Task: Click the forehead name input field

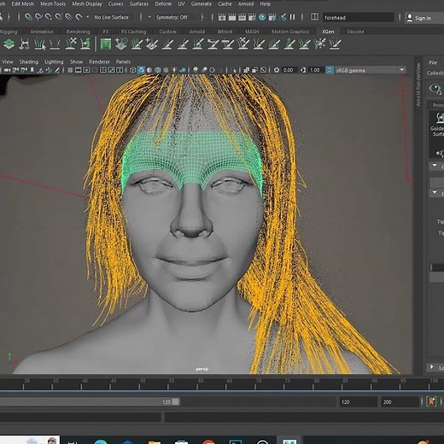Action: pyautogui.click(x=359, y=18)
